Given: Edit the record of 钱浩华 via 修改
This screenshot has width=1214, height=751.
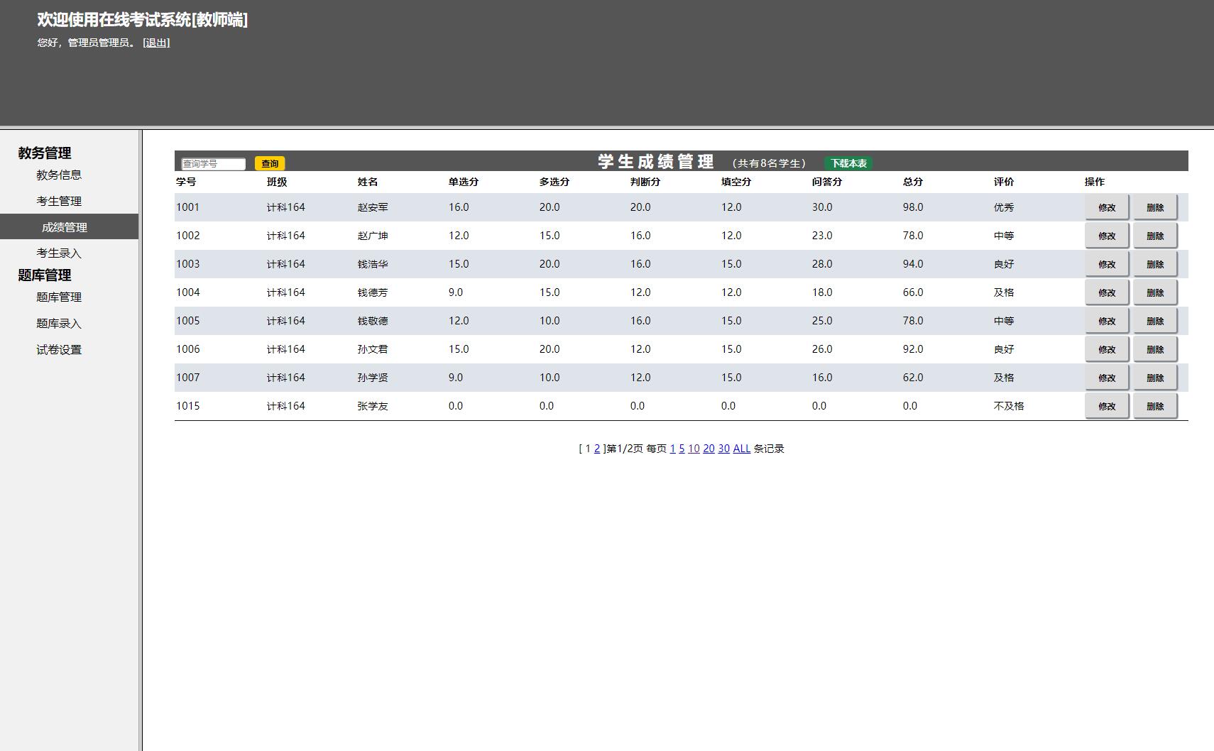Looking at the screenshot, I should click(1107, 264).
